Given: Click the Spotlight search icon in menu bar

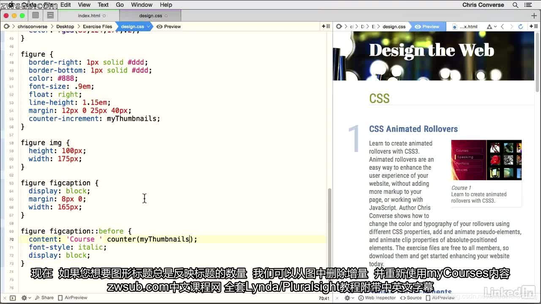Looking at the screenshot, I should coord(515,5).
